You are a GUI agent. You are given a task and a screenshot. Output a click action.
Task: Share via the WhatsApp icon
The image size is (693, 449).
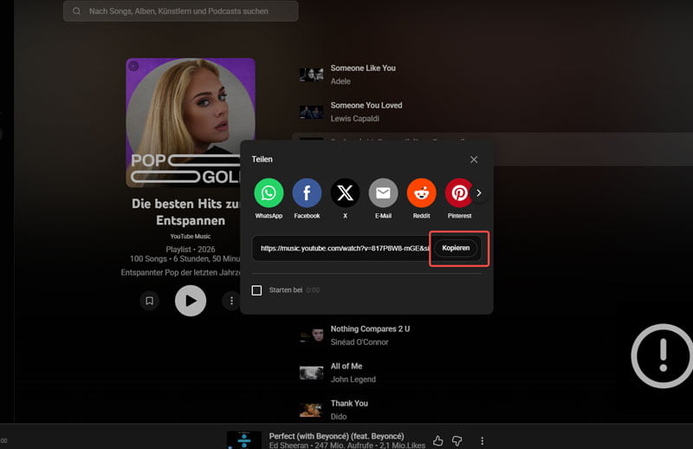[x=269, y=193]
